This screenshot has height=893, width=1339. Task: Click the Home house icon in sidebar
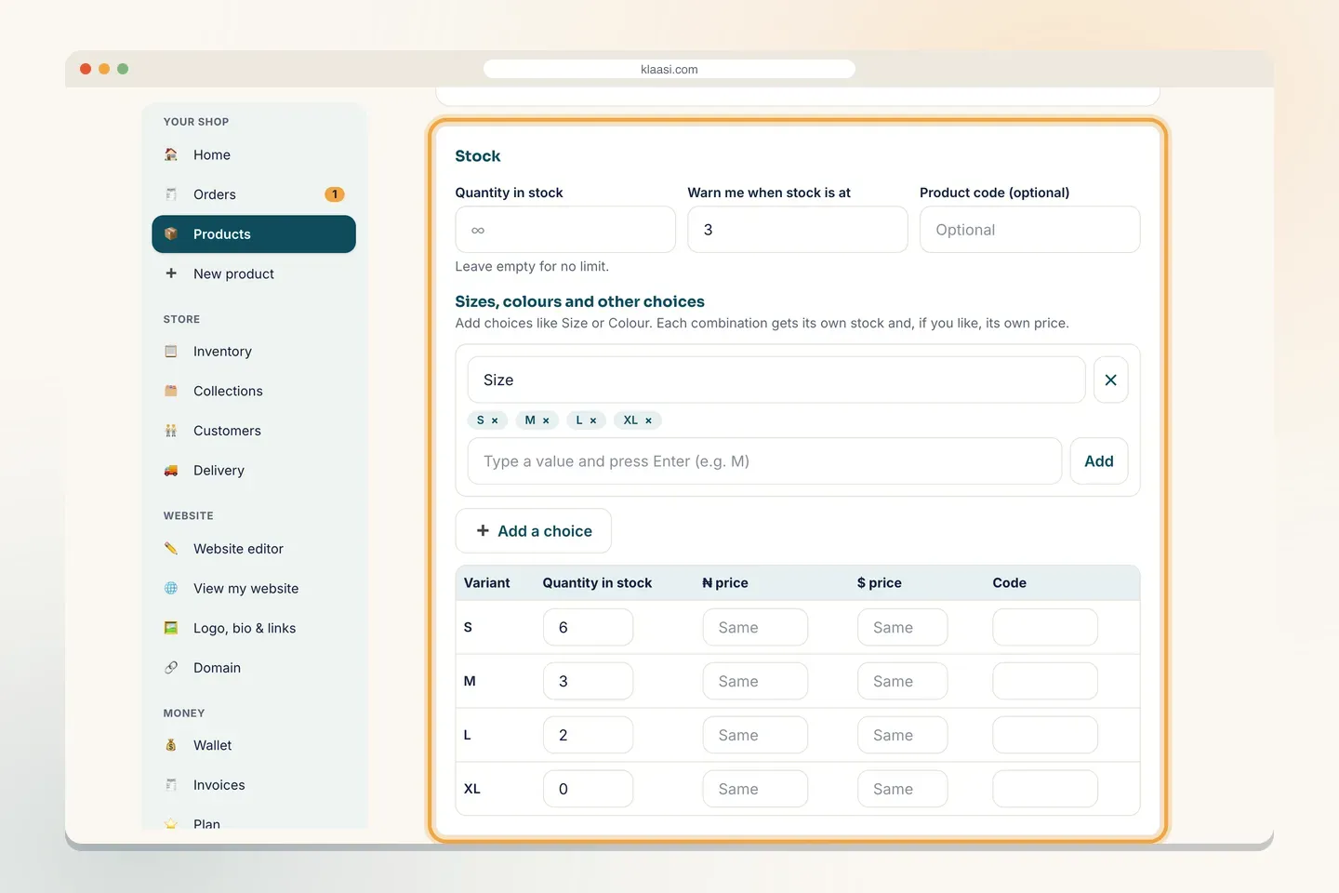point(171,154)
